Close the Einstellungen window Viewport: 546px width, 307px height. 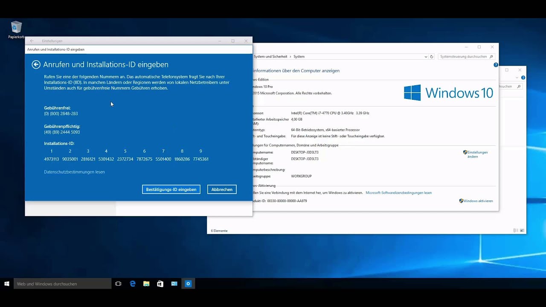[x=246, y=41]
